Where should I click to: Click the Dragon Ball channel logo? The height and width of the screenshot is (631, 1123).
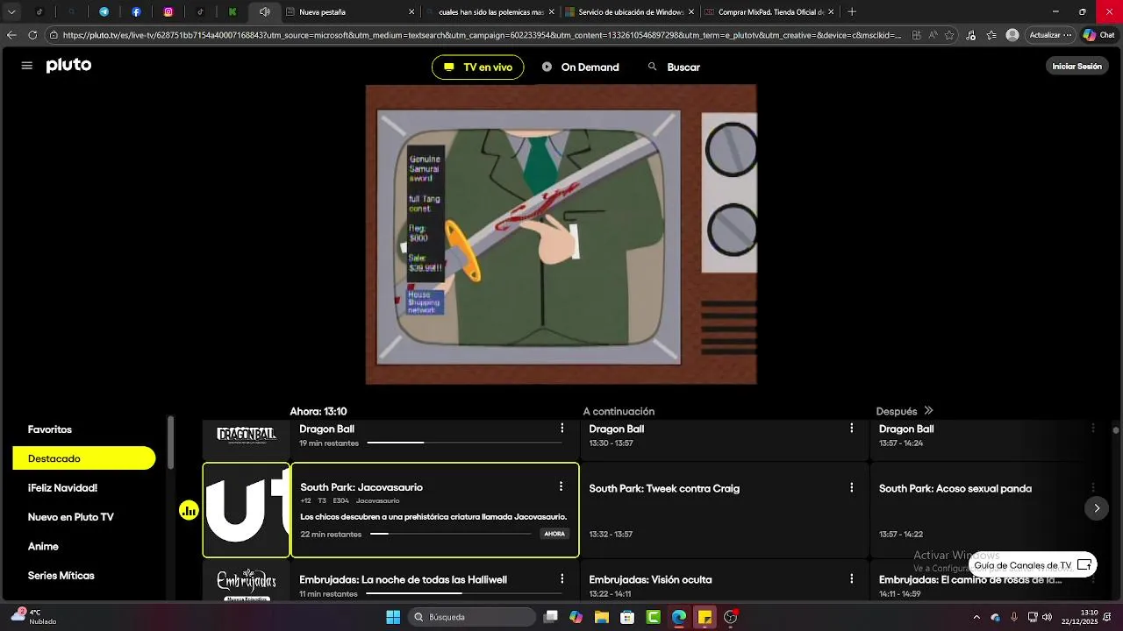coord(247,435)
